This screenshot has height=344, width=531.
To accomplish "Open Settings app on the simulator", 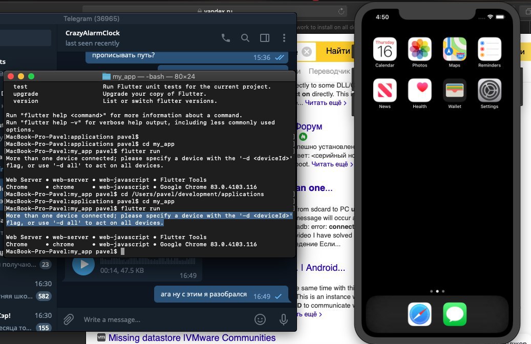I will click(490, 91).
